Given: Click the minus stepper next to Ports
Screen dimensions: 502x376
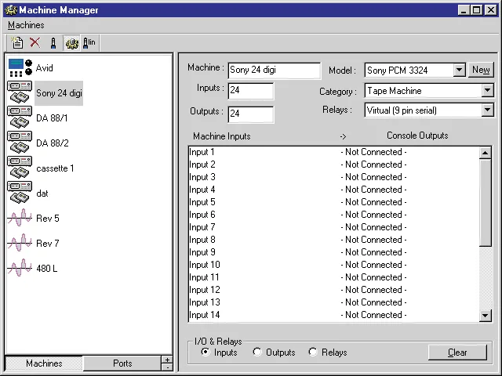Looking at the screenshot, I should (167, 367).
